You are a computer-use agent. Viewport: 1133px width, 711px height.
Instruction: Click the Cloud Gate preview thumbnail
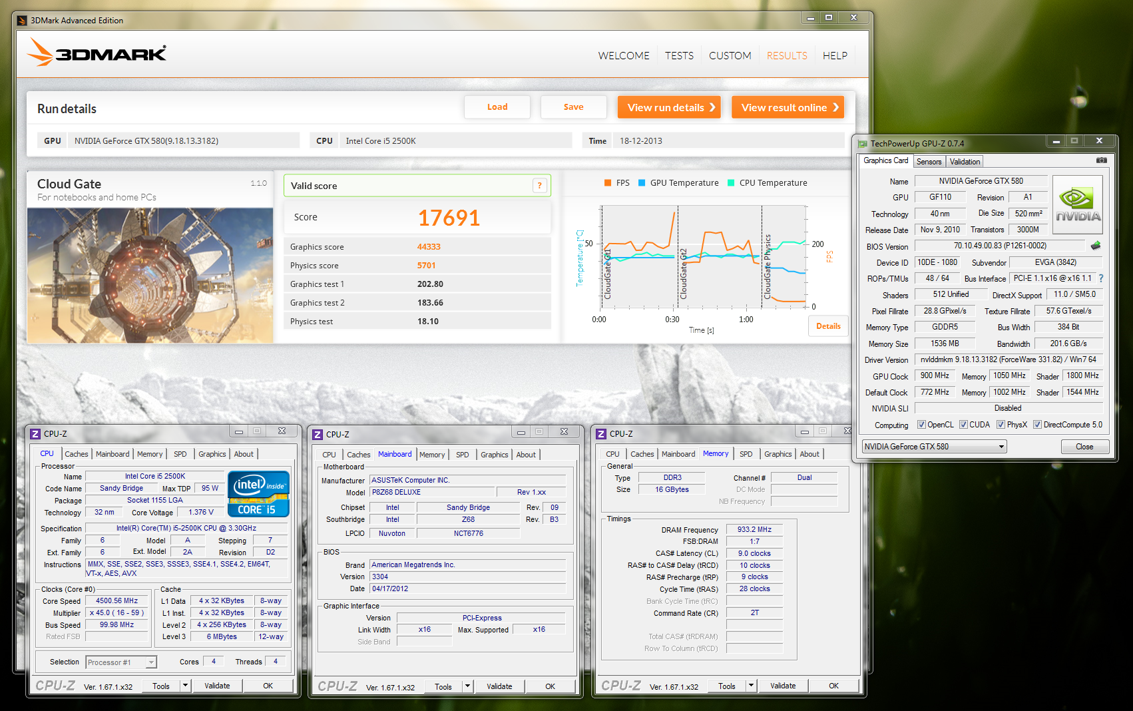[x=150, y=275]
